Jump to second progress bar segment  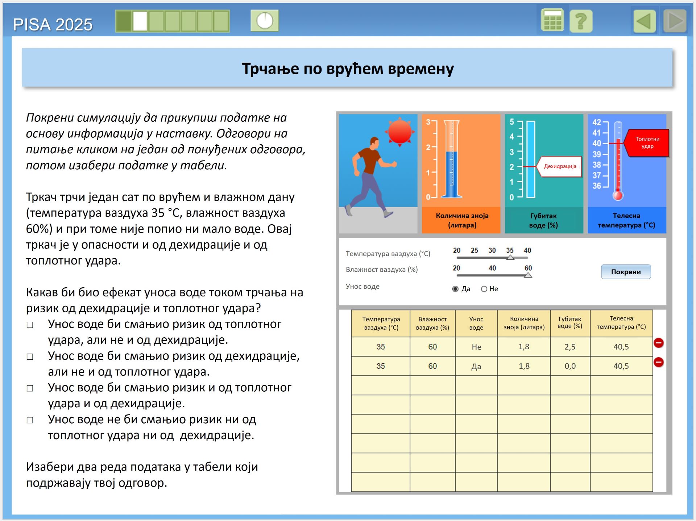pyautogui.click(x=140, y=21)
